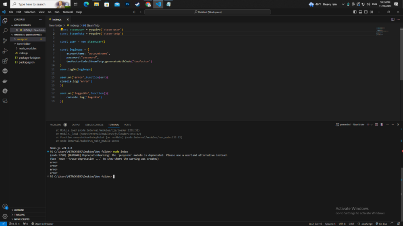Open the Accounts icon in activity bar

[5, 206]
